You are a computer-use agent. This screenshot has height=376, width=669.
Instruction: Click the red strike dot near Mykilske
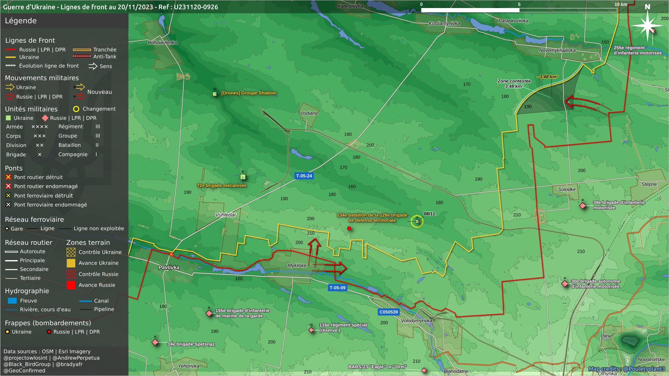coord(349,228)
